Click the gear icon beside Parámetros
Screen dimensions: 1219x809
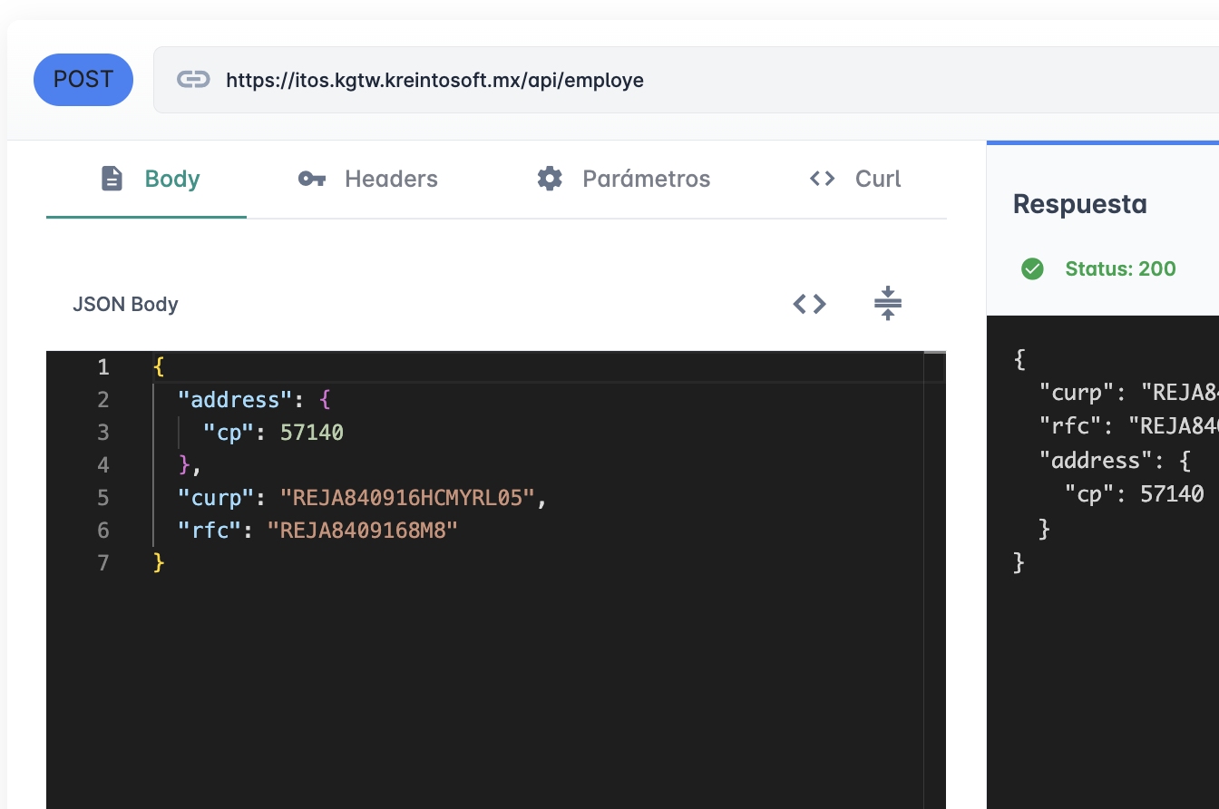tap(550, 179)
